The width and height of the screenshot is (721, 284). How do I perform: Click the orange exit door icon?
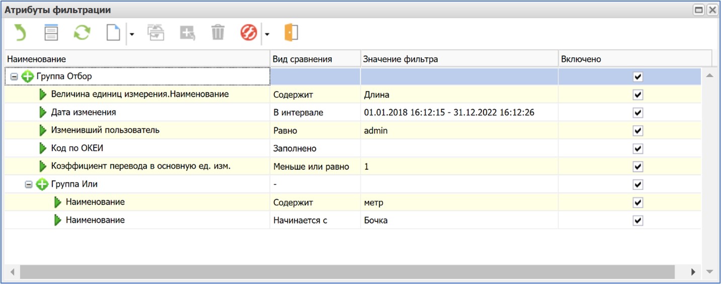click(291, 33)
